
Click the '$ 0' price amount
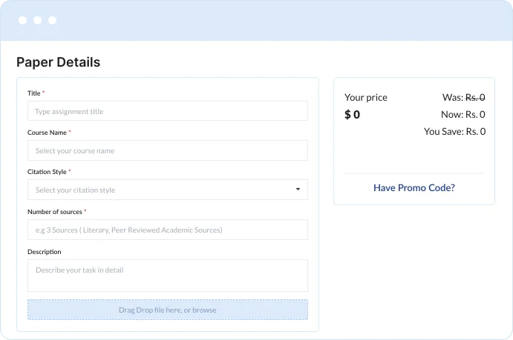352,115
